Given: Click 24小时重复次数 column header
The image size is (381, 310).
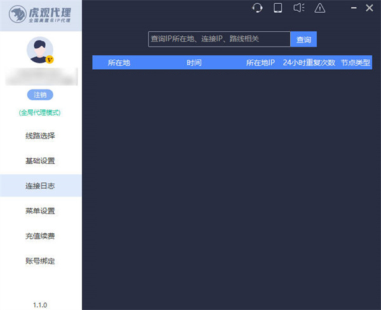Looking at the screenshot, I should coord(309,63).
